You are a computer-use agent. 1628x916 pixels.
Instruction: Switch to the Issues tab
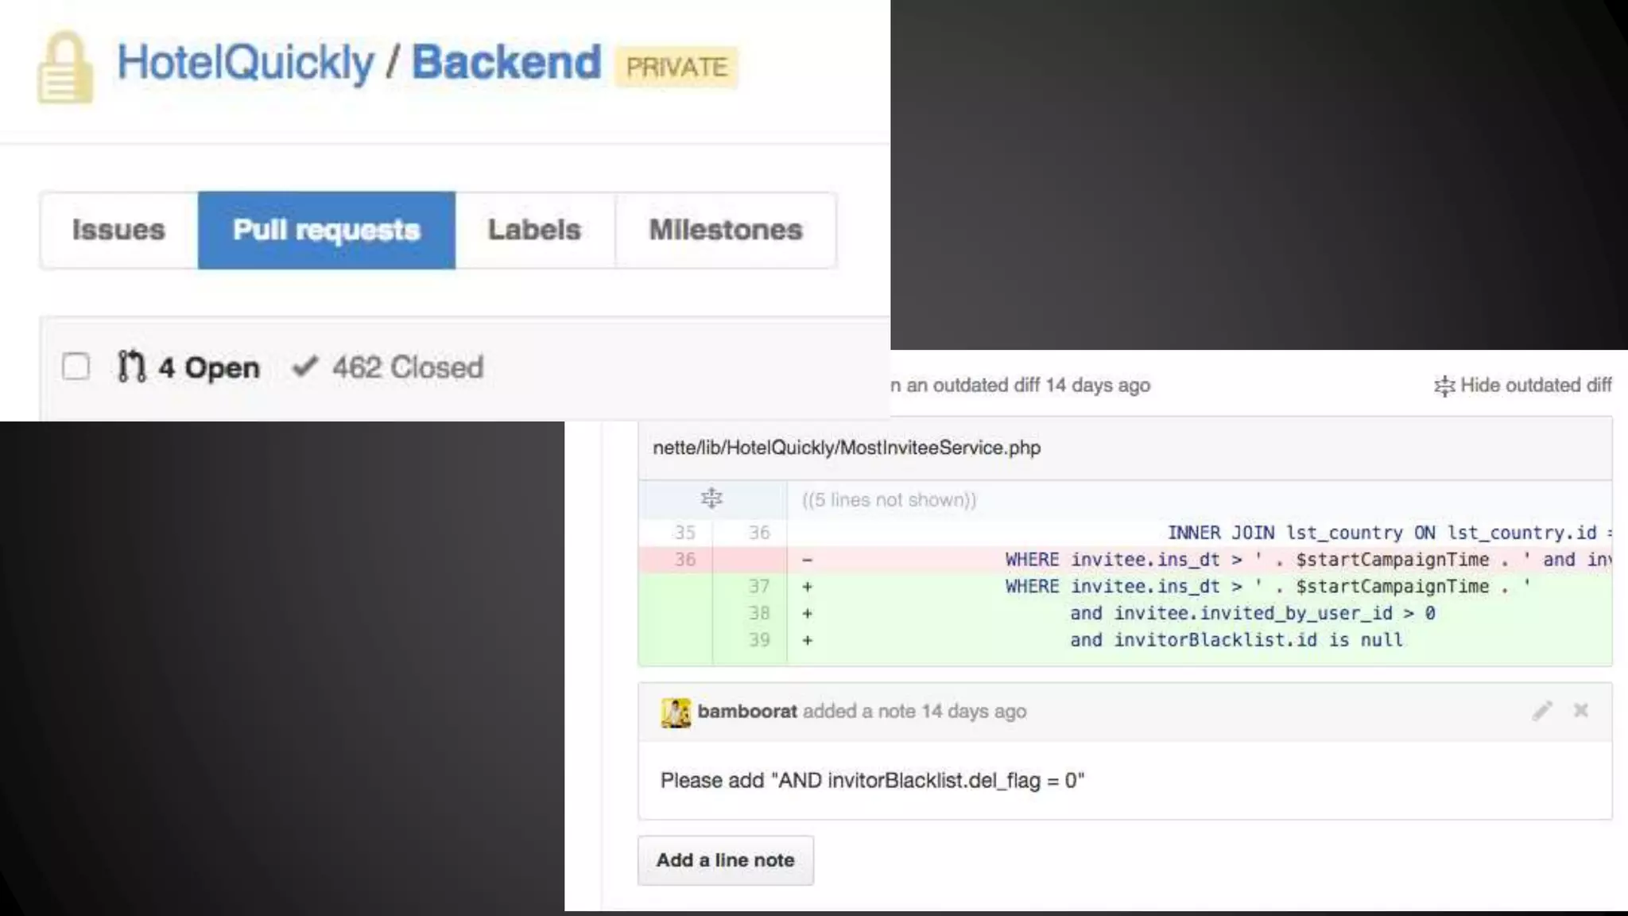(x=118, y=230)
